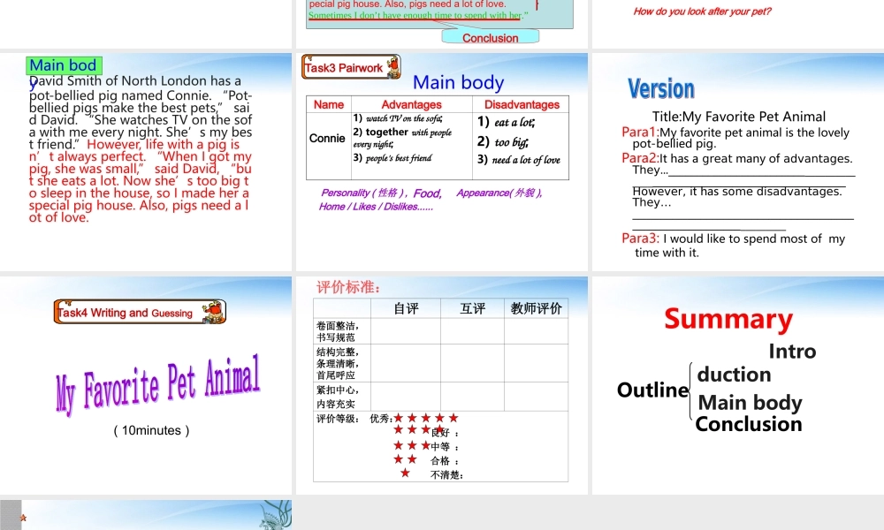Click 'However, it has some disadvantages.' line

click(x=737, y=192)
